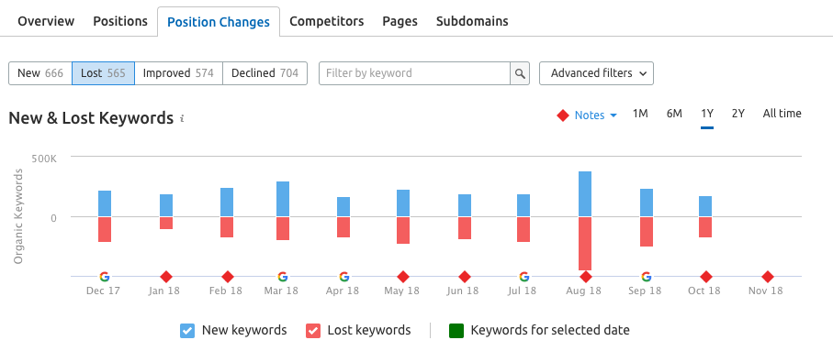Image resolution: width=833 pixels, height=362 pixels.
Task: Click the red lost-keywords bar for Aug 18
Action: pyautogui.click(x=585, y=243)
